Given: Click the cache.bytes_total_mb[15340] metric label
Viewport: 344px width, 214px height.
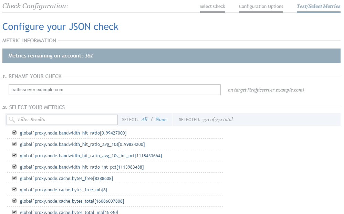Looking at the screenshot, I should (69, 212).
